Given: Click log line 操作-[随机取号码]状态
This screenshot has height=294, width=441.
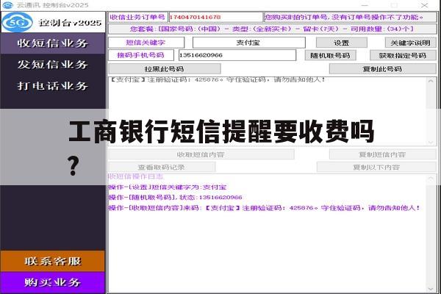Looking at the screenshot, I should click(176, 198).
